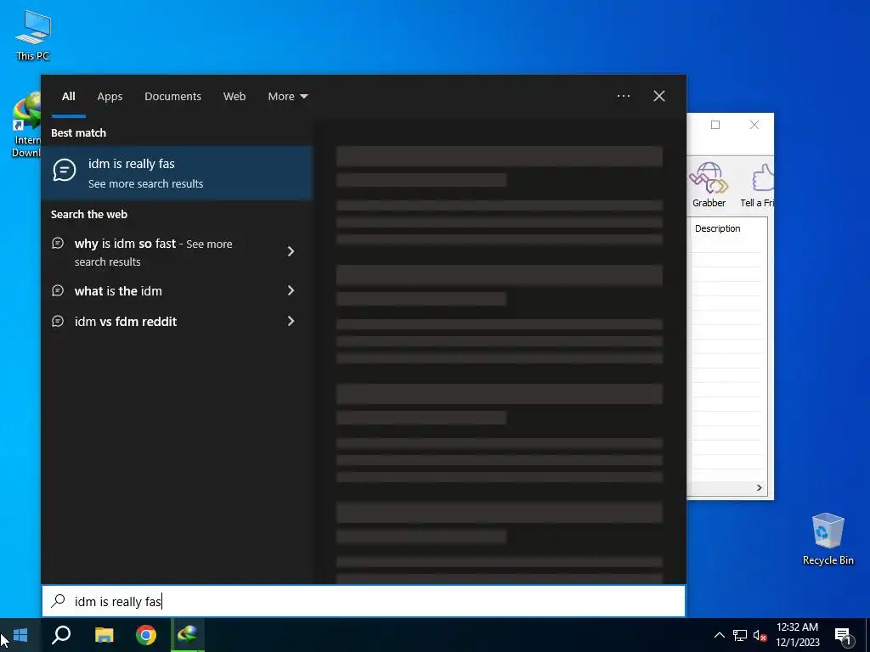
Task: Click the Tell a Friend icon in IDM
Action: coord(758,184)
